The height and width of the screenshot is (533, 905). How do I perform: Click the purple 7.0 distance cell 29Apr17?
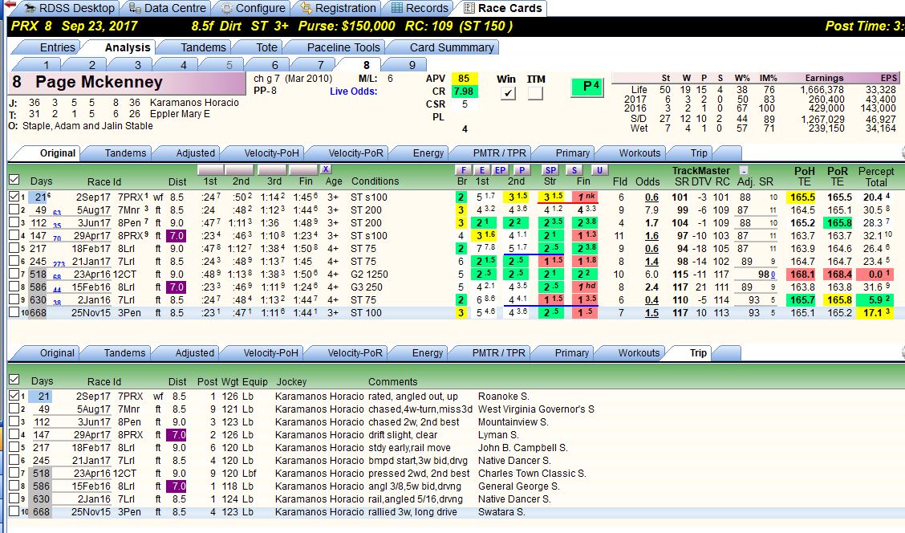click(x=177, y=236)
